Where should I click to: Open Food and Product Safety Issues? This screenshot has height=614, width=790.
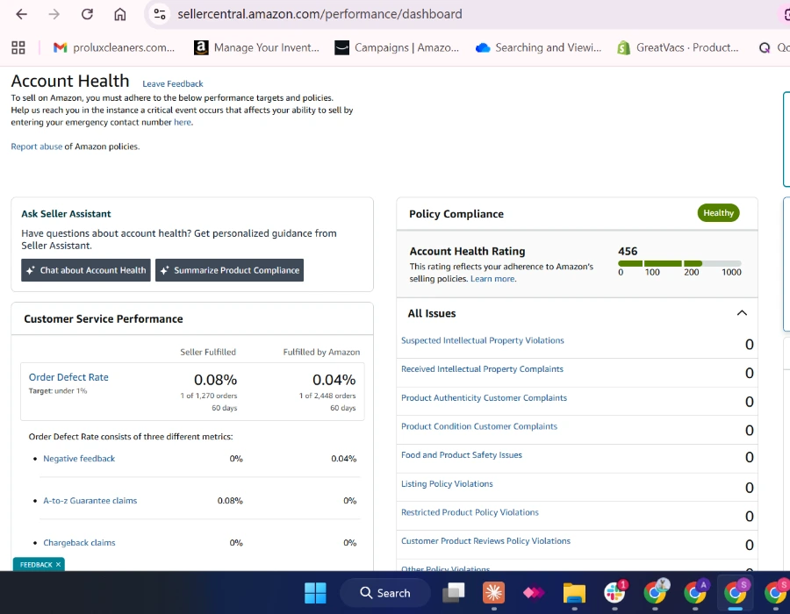coord(462,455)
